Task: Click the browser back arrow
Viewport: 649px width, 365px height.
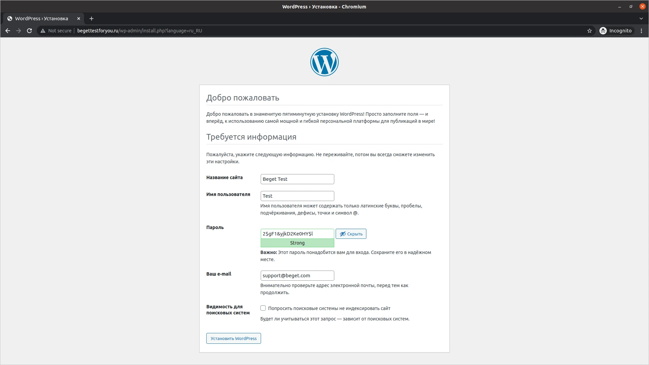Action: pos(8,31)
